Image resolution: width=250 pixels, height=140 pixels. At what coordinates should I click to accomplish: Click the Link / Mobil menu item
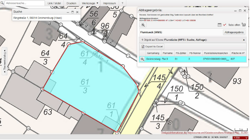pos(55,3)
